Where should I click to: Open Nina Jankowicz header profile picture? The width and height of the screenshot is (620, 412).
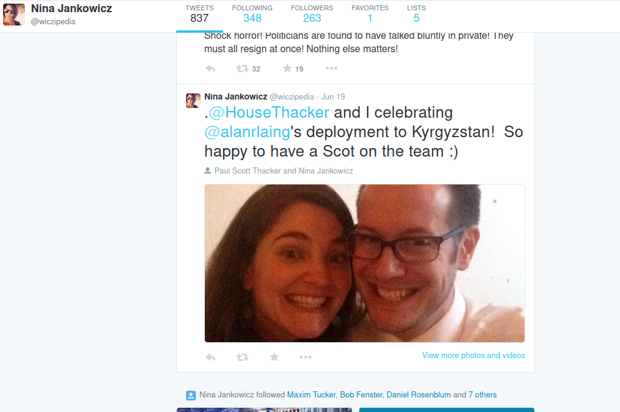[14, 15]
